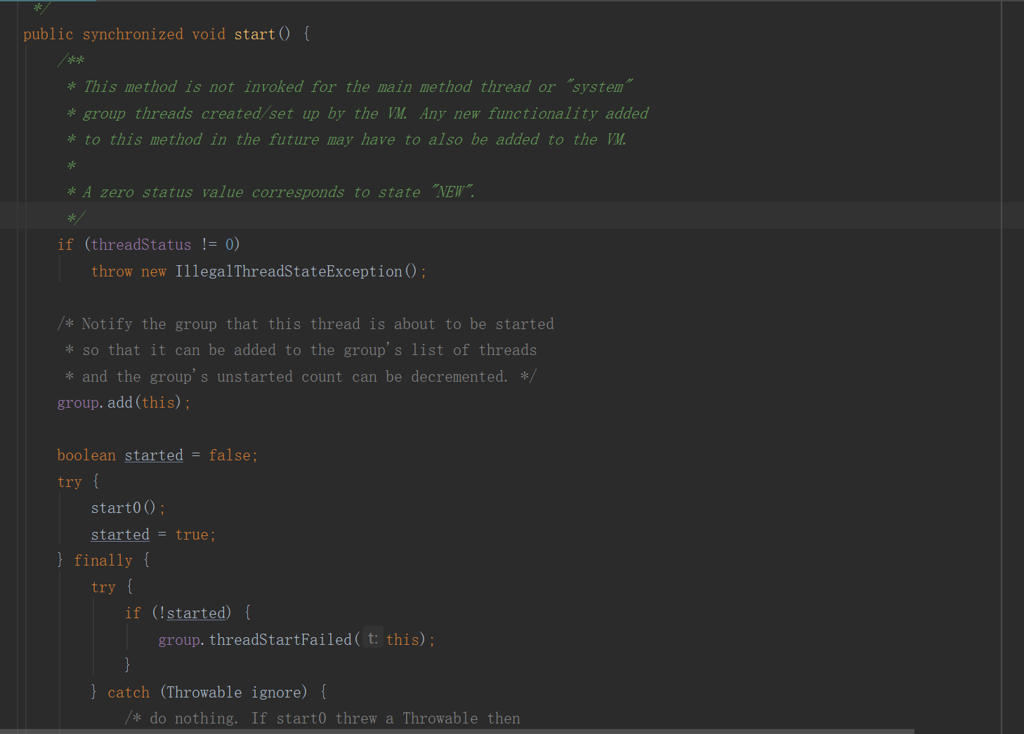Click the comment line starting 'to this method in the future'
Viewport: 1024px width, 734px height.
pos(346,140)
